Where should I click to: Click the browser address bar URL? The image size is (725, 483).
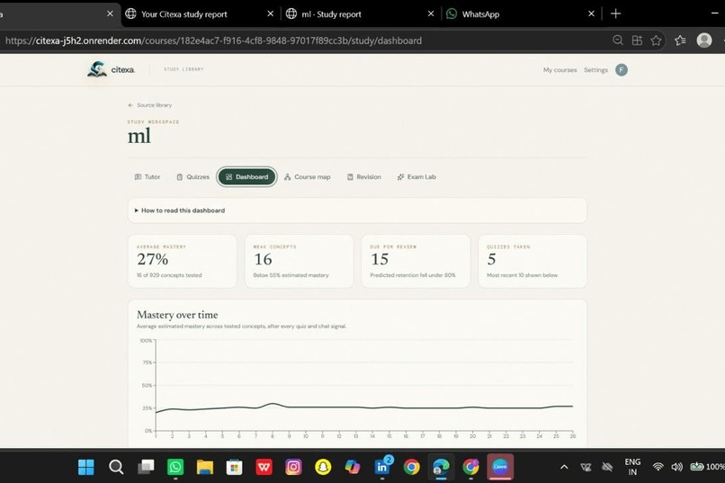tap(213, 40)
